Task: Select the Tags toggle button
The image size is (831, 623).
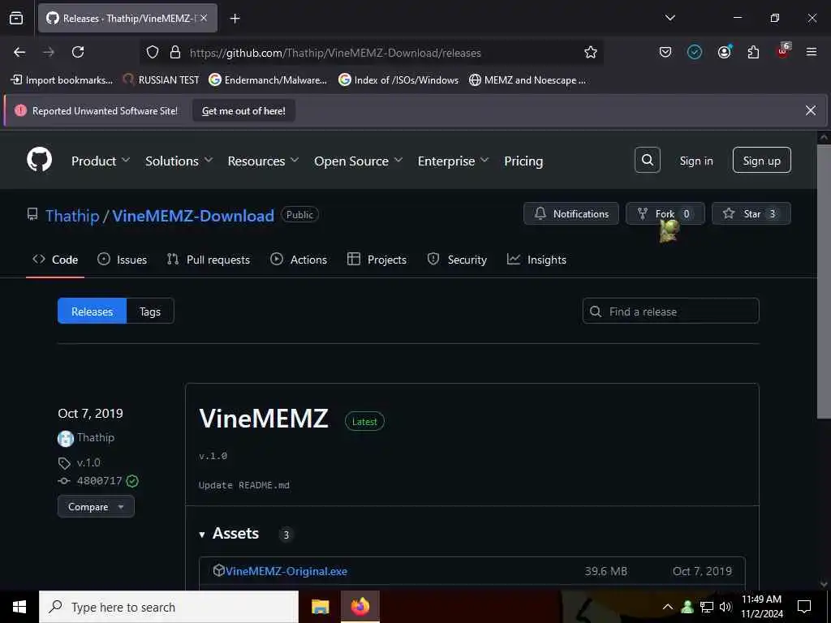Action: pyautogui.click(x=150, y=311)
